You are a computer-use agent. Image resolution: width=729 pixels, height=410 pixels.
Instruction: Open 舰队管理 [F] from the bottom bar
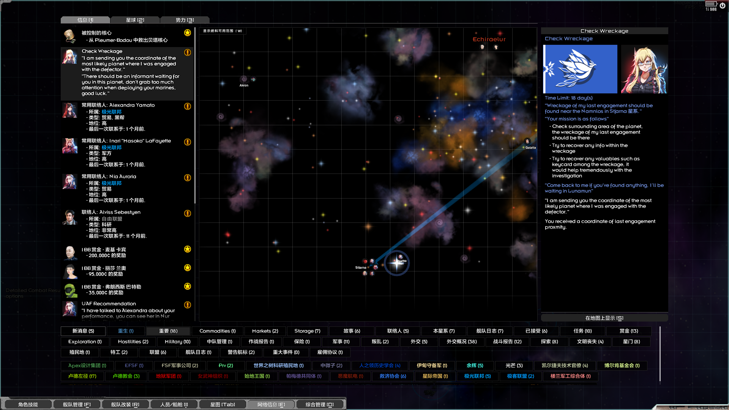point(77,405)
